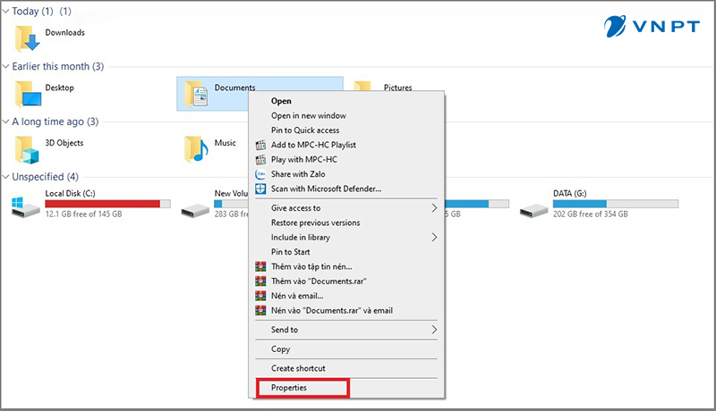Click the 3D Objects folder icon
The image size is (716, 411).
[x=29, y=147]
